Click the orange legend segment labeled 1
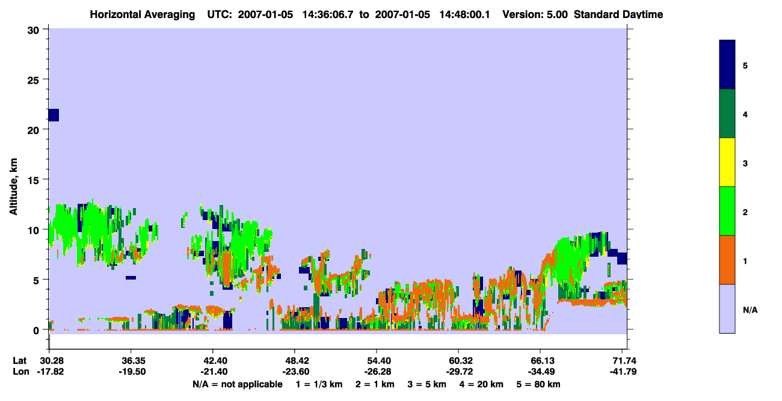Screen dimensions: 782x401 click(x=727, y=260)
